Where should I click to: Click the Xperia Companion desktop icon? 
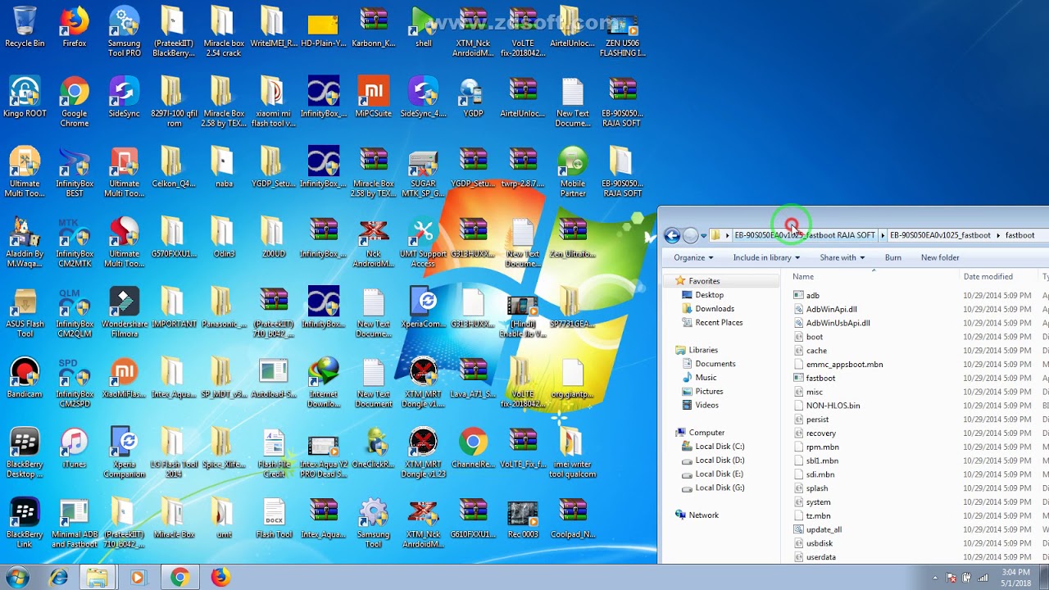click(124, 453)
